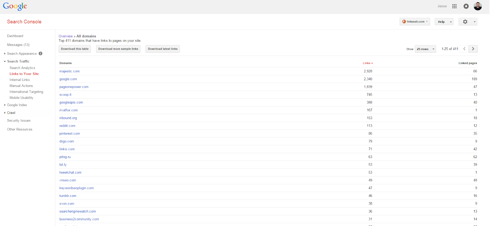Image resolution: width=490 pixels, height=226 pixels.
Task: Open the Google apps grid
Action: point(454,6)
